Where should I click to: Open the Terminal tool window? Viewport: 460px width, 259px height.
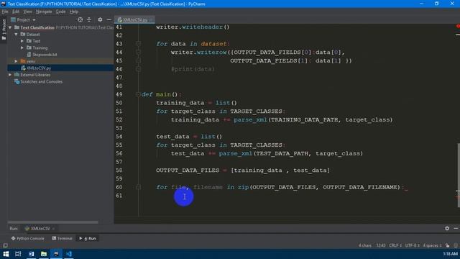[62, 238]
